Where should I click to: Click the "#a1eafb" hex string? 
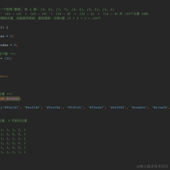click(x=160, y=107)
